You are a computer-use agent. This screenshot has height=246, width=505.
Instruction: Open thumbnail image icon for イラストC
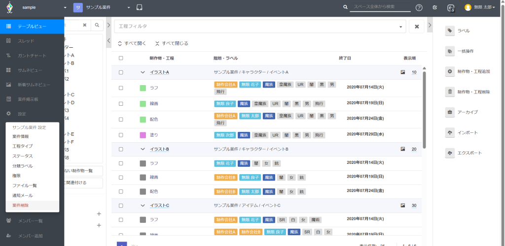coord(402,205)
